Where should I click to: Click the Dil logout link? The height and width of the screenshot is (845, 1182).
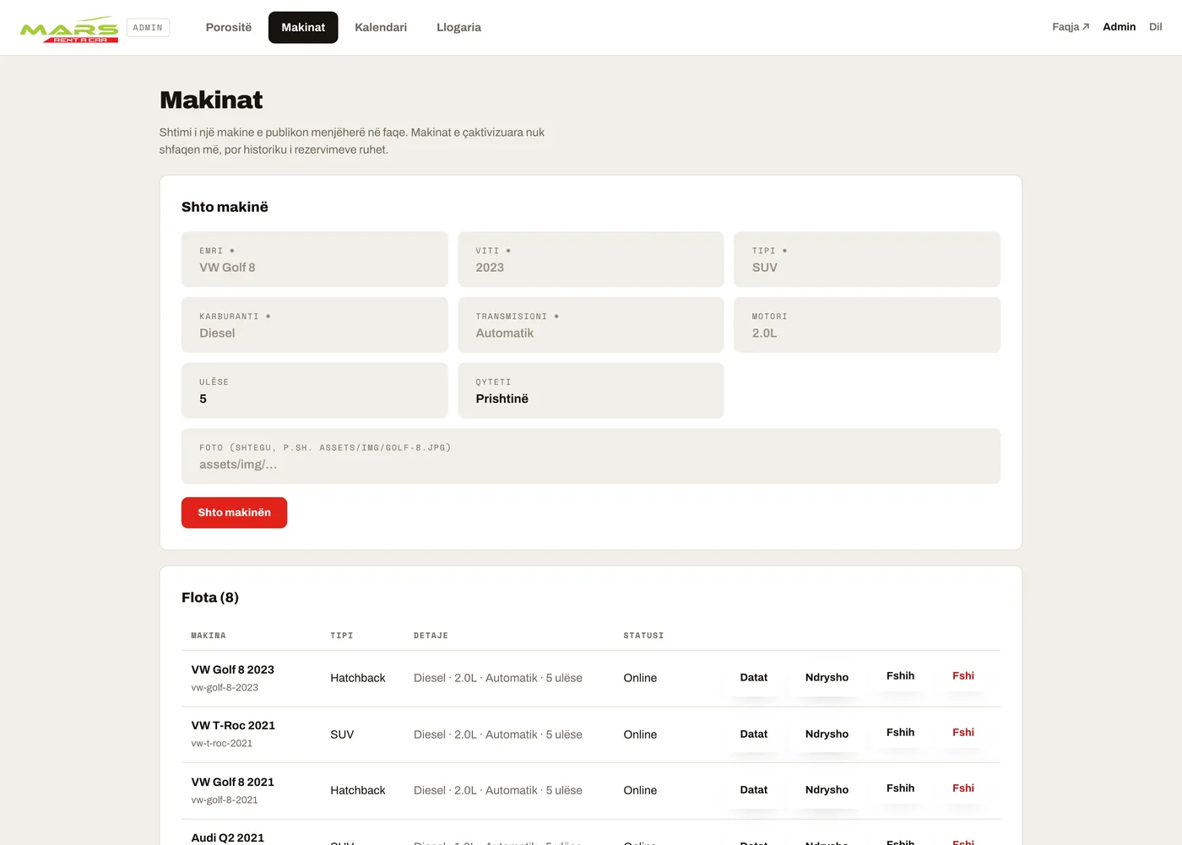[1156, 27]
